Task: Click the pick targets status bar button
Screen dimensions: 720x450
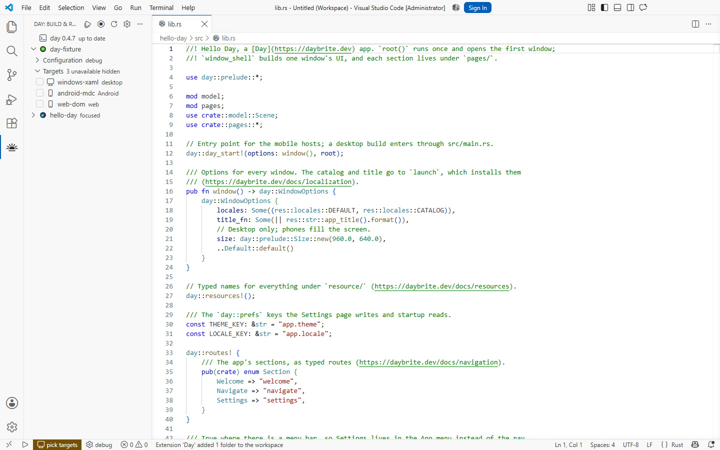Action: click(57, 444)
